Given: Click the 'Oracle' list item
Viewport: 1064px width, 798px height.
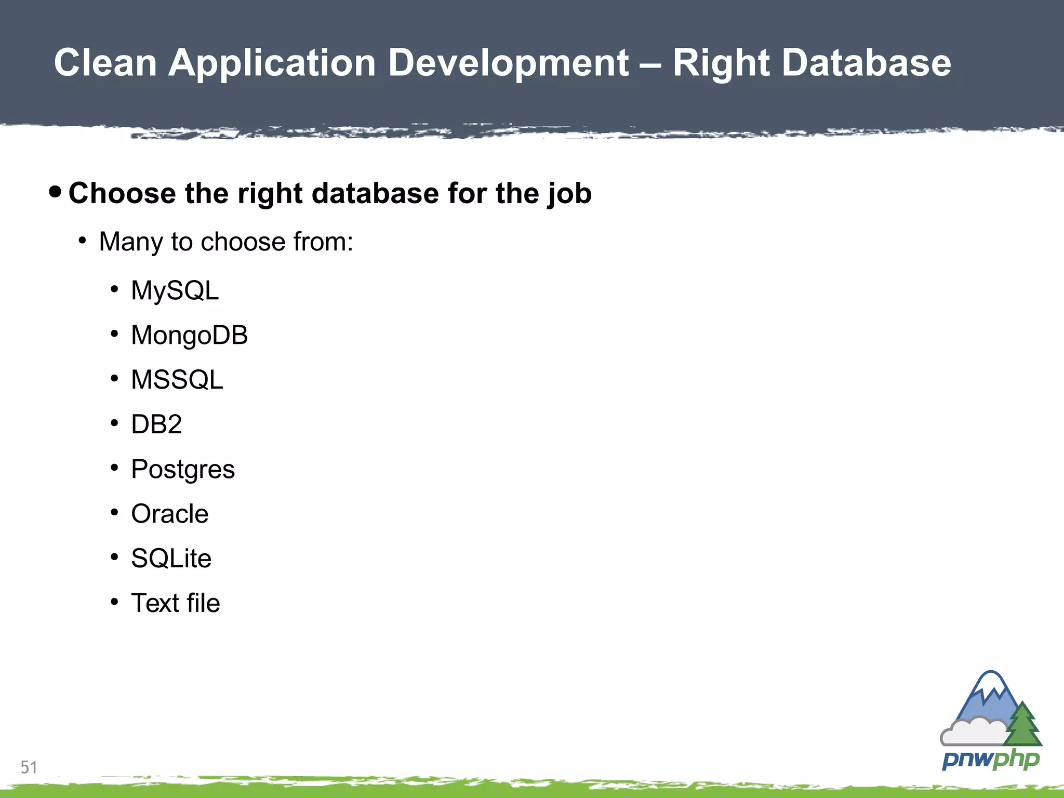Looking at the screenshot, I should click(x=170, y=514).
